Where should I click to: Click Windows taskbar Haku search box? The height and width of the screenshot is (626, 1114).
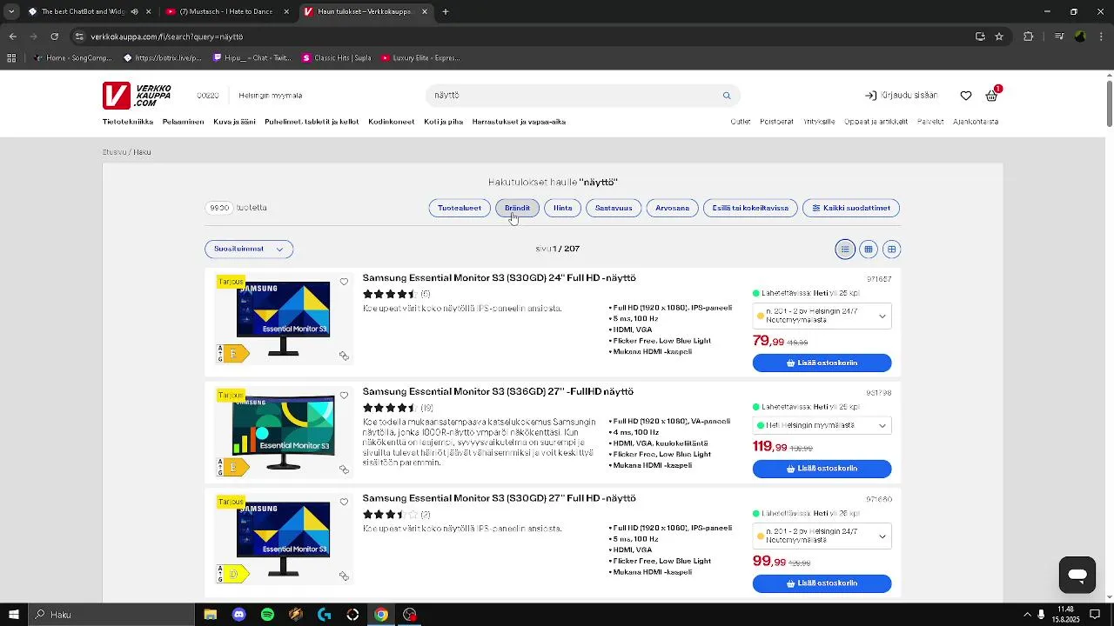111,615
